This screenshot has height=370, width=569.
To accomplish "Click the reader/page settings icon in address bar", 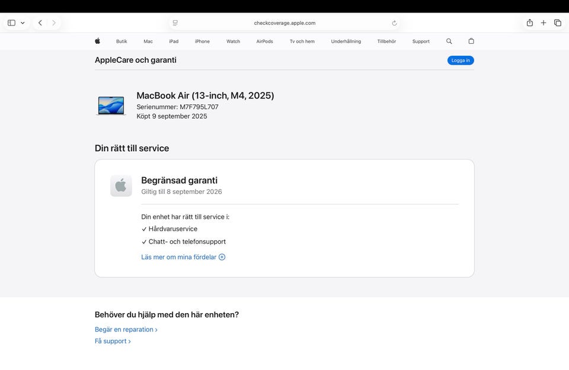I will pyautogui.click(x=175, y=23).
